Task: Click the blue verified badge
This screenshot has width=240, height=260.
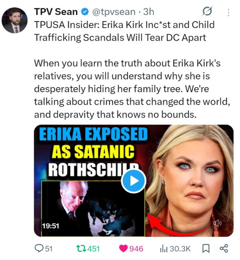Action: pos(85,12)
